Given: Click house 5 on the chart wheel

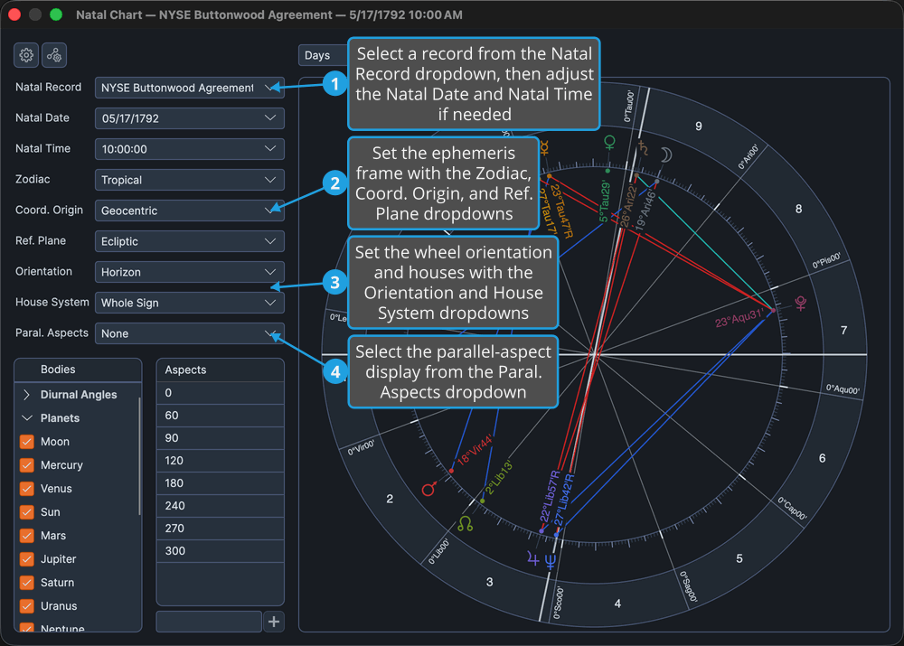Looking at the screenshot, I should [739, 558].
